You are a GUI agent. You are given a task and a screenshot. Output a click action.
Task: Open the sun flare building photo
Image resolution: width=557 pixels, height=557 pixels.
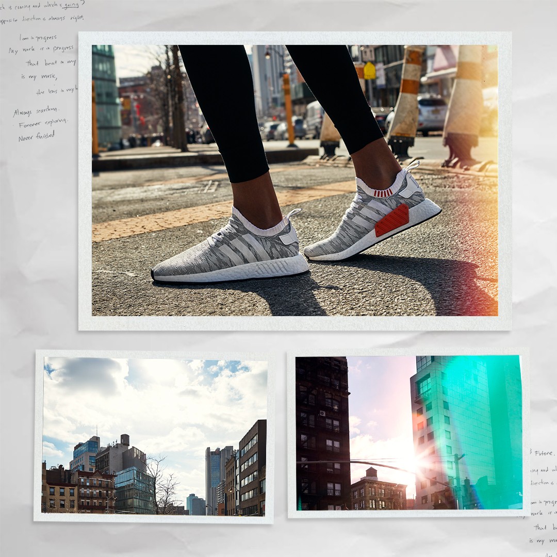click(x=409, y=433)
